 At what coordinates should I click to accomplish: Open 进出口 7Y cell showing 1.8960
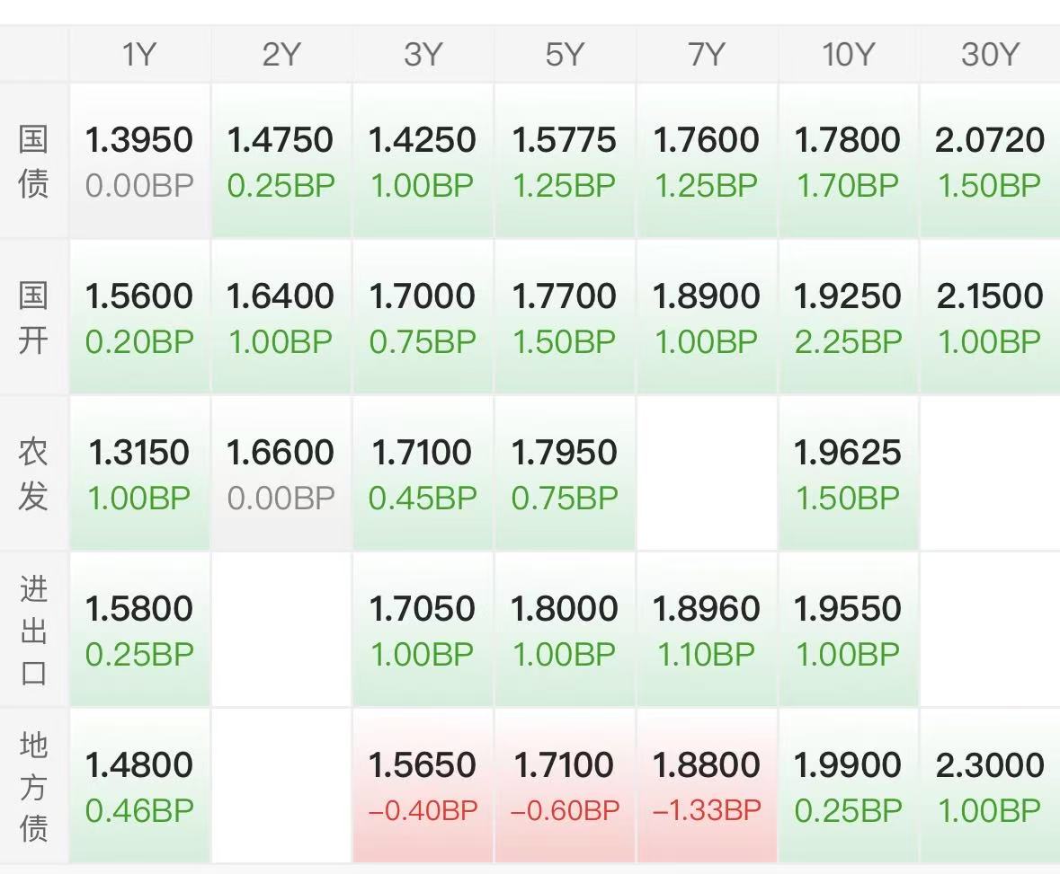click(x=707, y=631)
